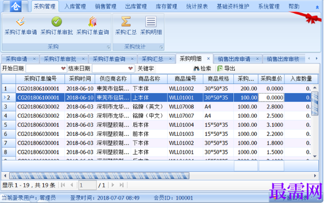Go to the last page of results
The height and width of the screenshot is (209, 333).
121,185
